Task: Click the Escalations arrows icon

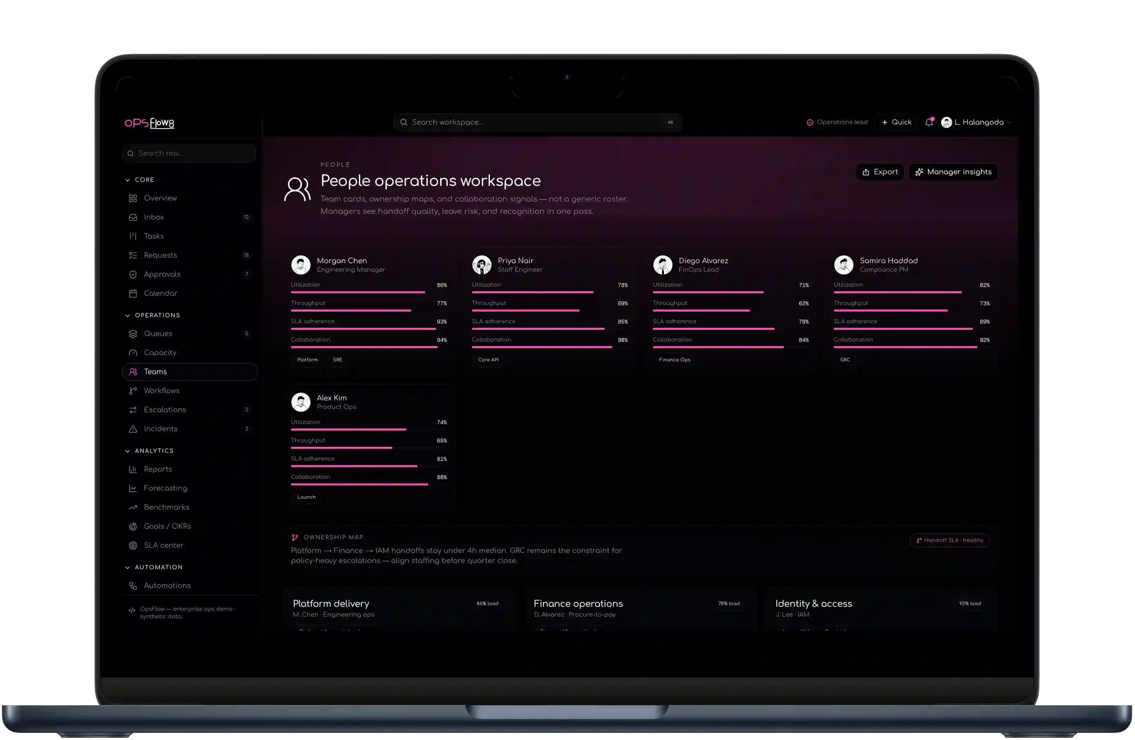Action: click(x=133, y=410)
